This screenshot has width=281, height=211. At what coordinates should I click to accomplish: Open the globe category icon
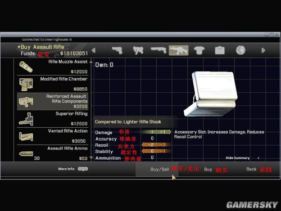pyautogui.click(x=241, y=50)
